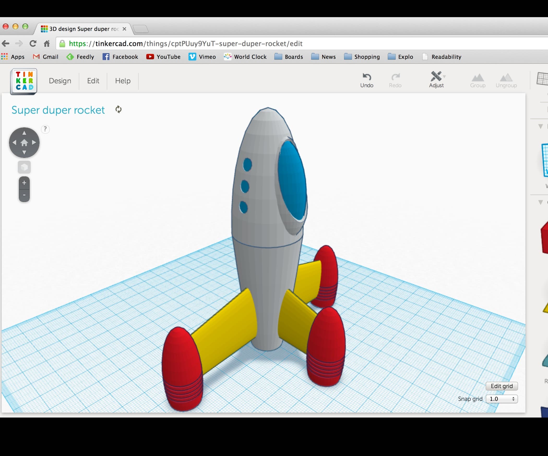The image size is (548, 456).
Task: Click the zoom out button on the viewport
Action: [24, 195]
